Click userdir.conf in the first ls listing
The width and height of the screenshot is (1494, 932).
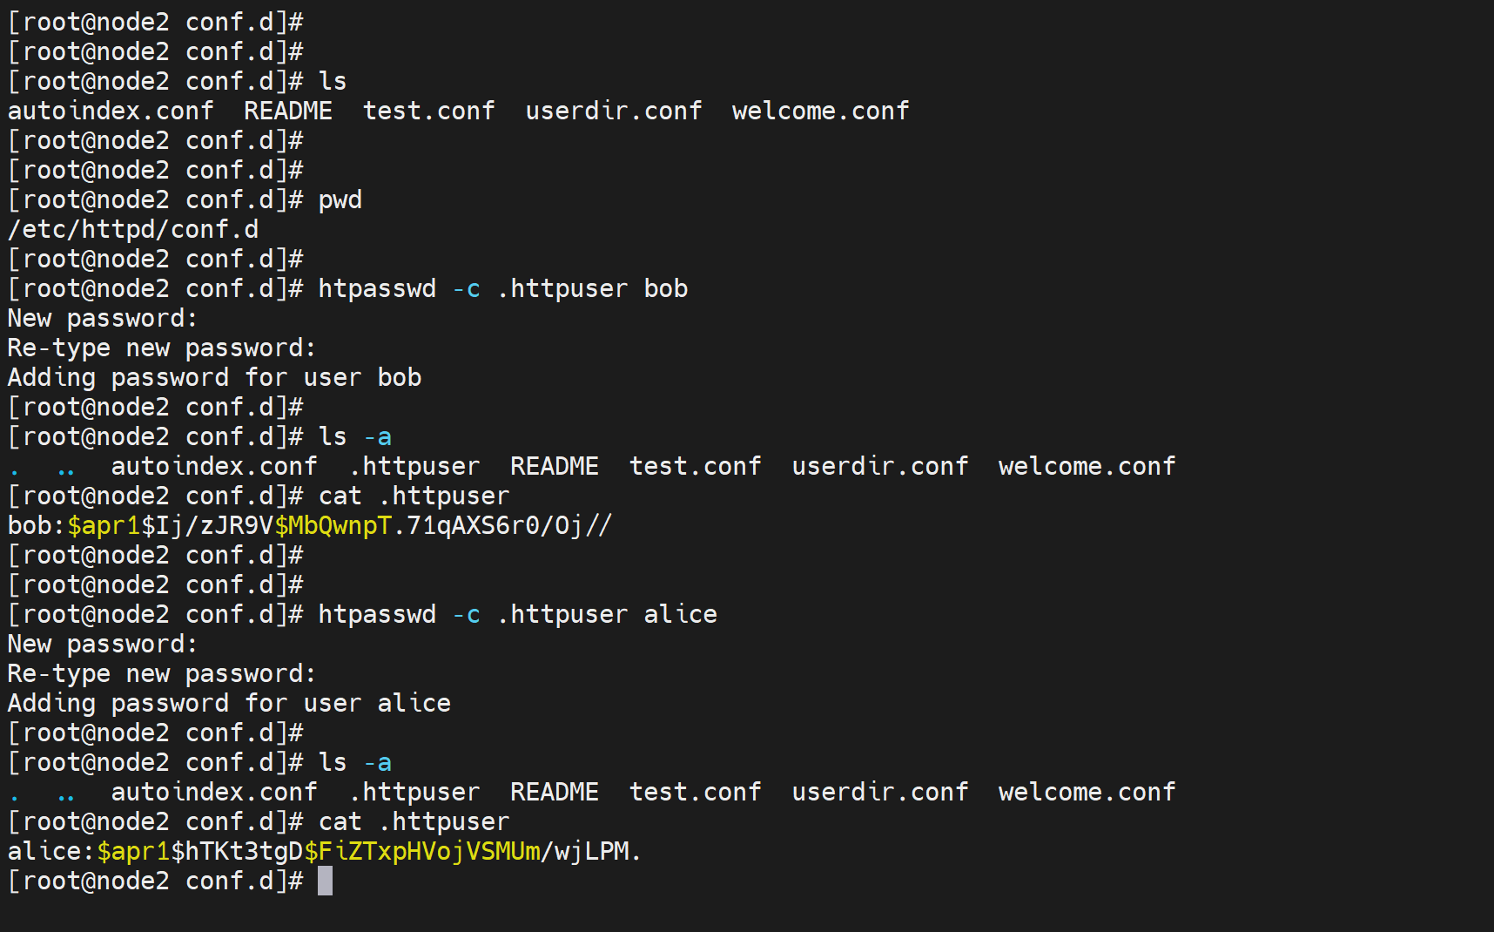click(613, 111)
